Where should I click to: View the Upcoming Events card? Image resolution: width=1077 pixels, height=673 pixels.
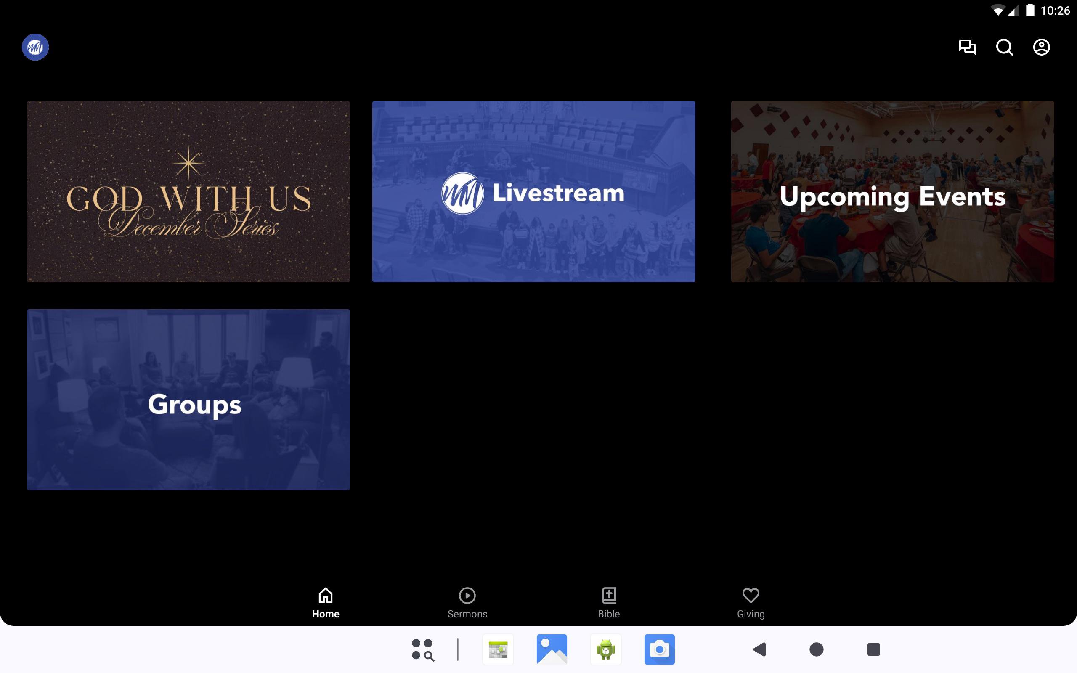(x=892, y=191)
